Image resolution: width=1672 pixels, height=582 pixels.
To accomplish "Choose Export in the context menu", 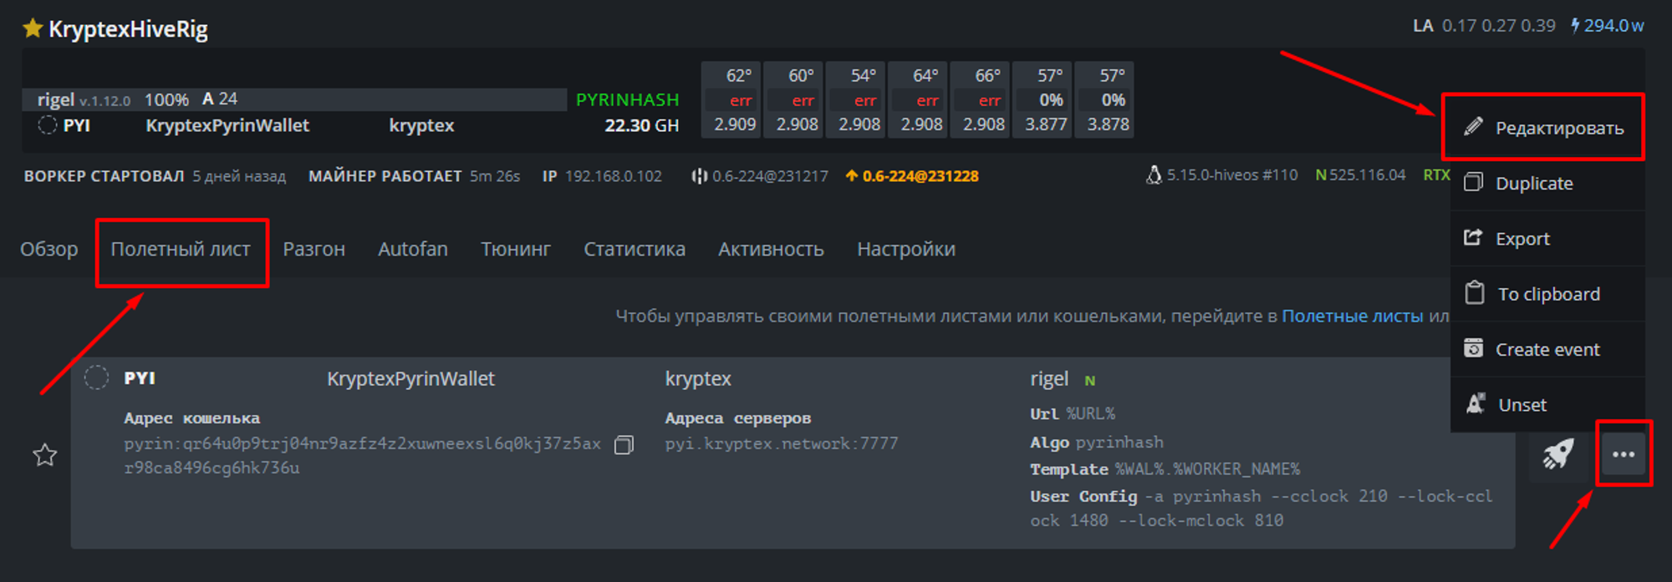I will [1547, 238].
